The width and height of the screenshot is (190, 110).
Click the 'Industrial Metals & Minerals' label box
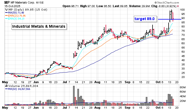(x=39, y=26)
